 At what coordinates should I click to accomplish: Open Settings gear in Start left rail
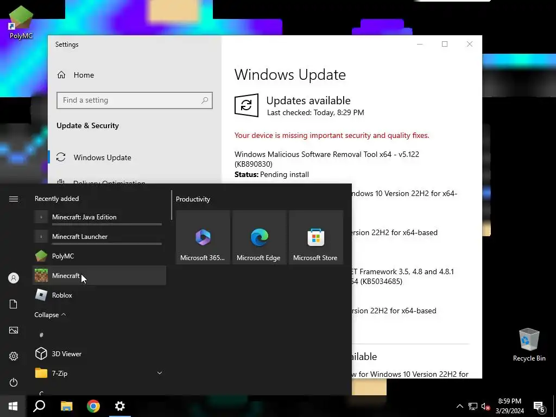(x=14, y=356)
